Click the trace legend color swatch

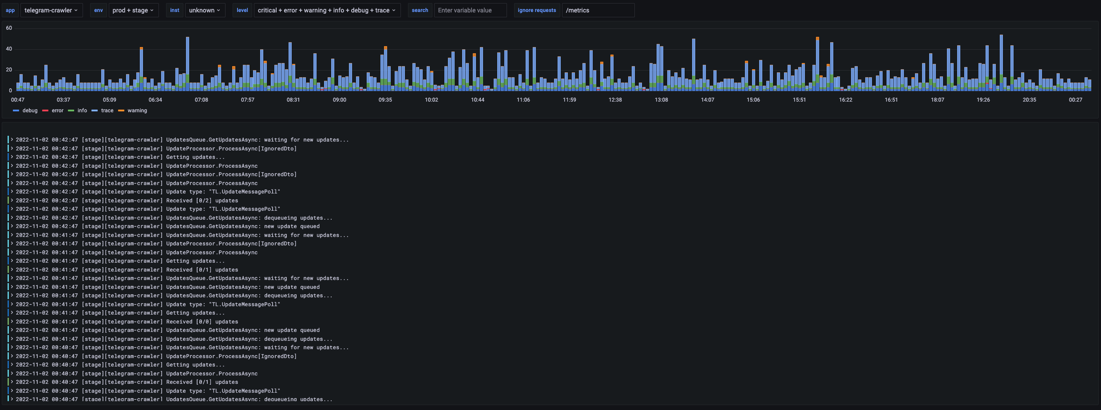95,110
